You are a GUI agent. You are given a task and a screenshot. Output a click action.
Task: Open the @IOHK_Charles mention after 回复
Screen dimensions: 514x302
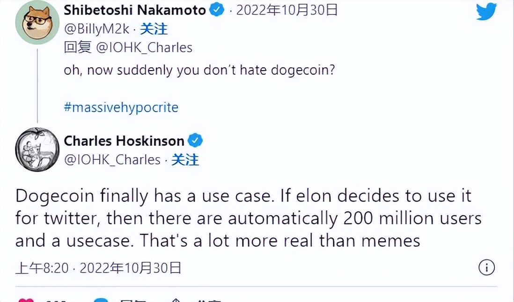click(x=144, y=47)
